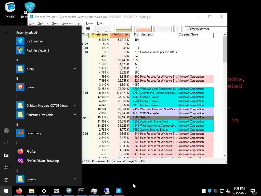Viewport: 261px width, 196px height.
Task: Select the Search and Cortana application row
Action: click(148, 93)
